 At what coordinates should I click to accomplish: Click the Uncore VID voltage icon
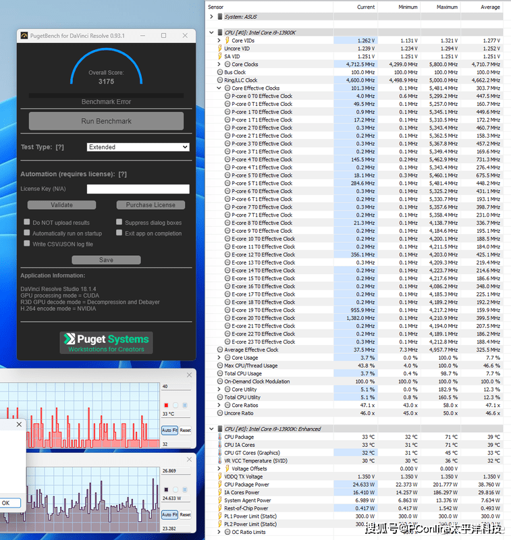point(219,49)
